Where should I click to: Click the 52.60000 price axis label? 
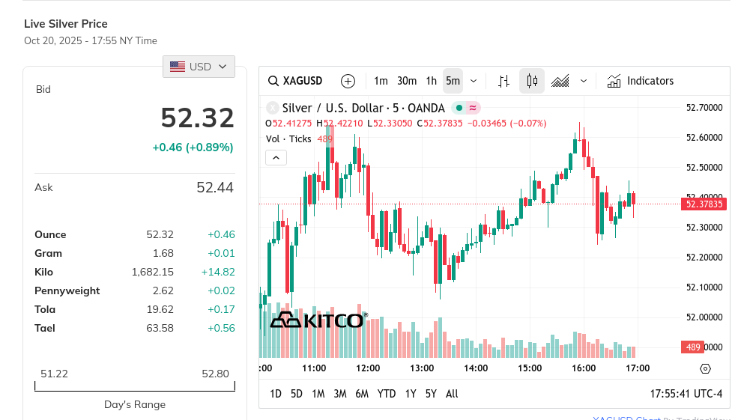[x=704, y=138]
